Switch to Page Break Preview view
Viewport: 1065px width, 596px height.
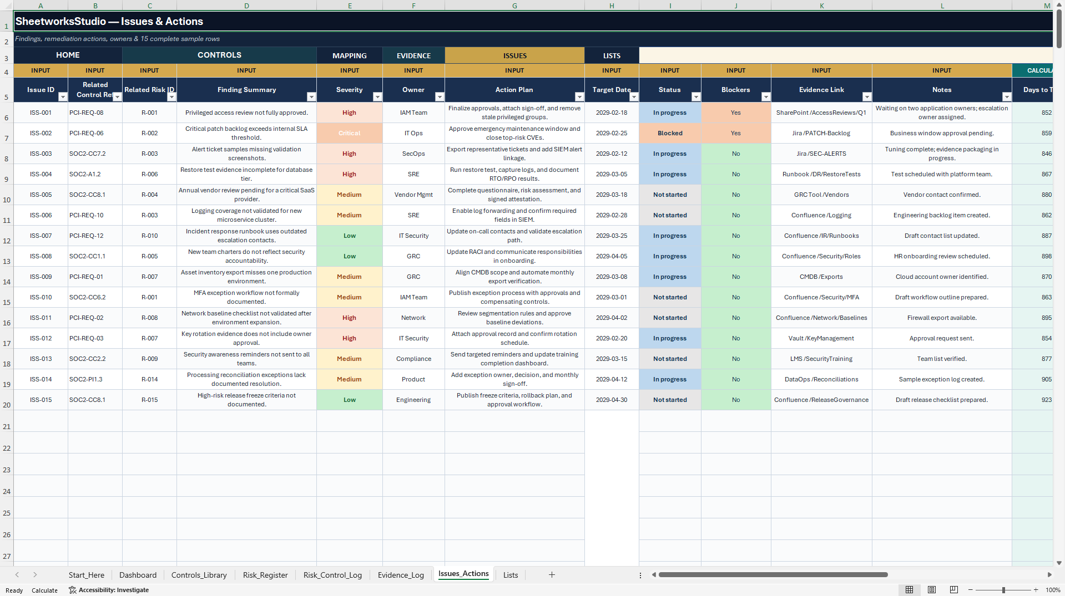954,590
